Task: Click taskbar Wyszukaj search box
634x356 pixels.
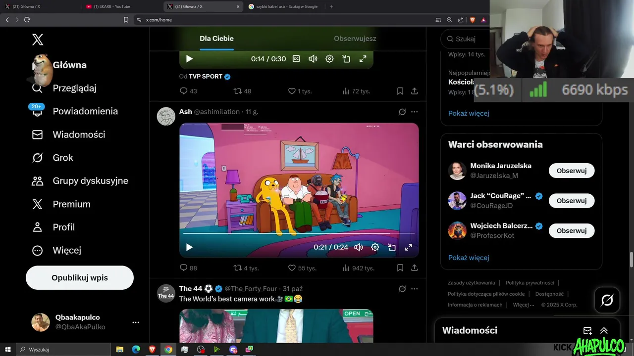Action: tap(64, 350)
